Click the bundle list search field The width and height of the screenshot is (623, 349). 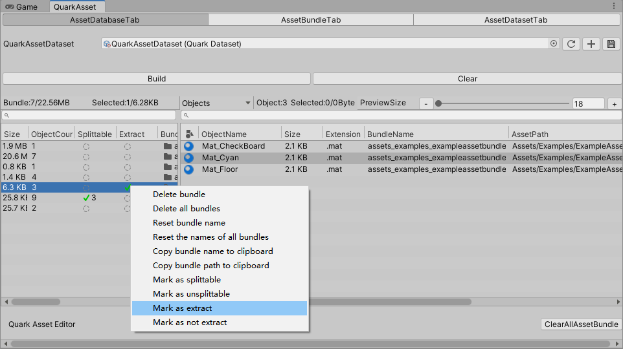[89, 116]
